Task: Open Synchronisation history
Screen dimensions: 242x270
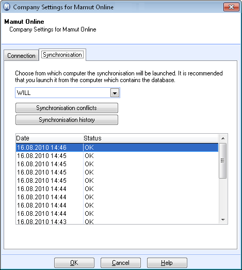Action: point(67,120)
